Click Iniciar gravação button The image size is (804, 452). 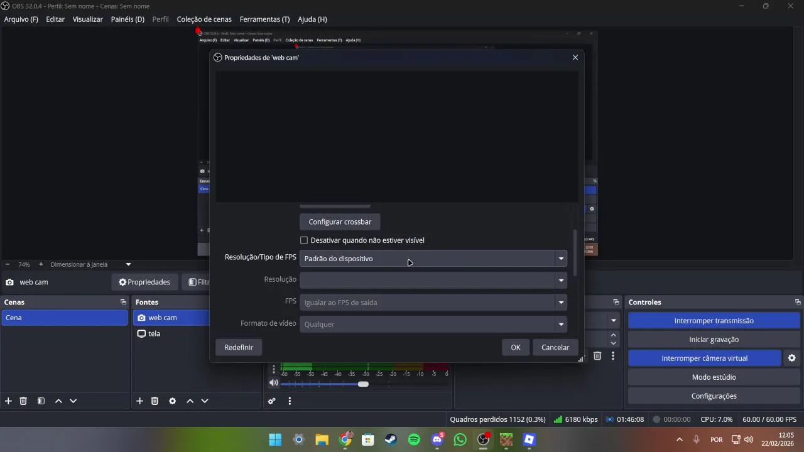tap(714, 340)
